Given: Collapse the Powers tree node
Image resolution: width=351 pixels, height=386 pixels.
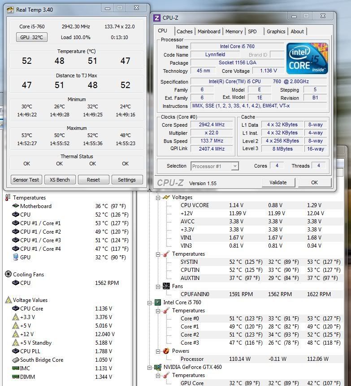Looking at the screenshot, I should (158, 351).
